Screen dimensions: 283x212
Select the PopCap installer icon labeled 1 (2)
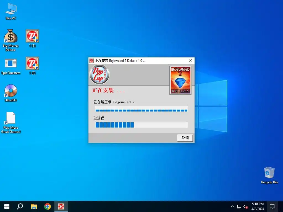32,66
